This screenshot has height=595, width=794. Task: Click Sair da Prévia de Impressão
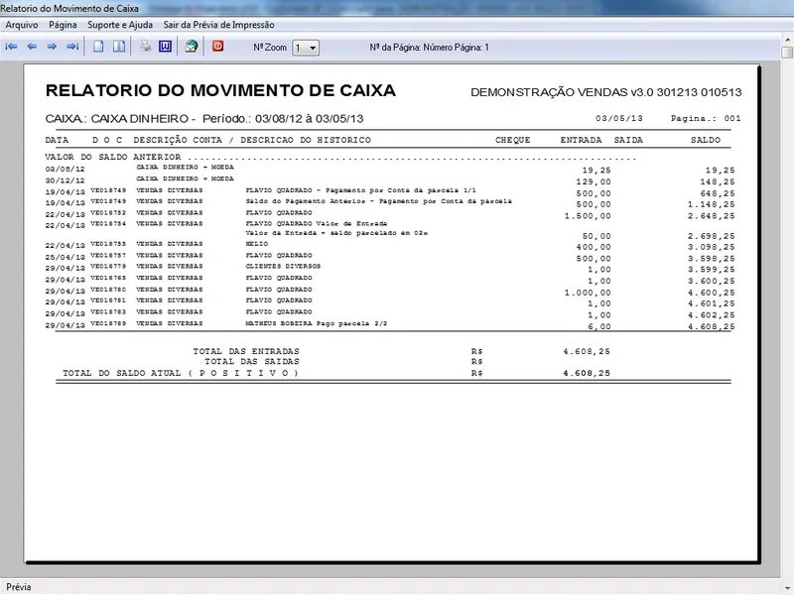point(219,25)
